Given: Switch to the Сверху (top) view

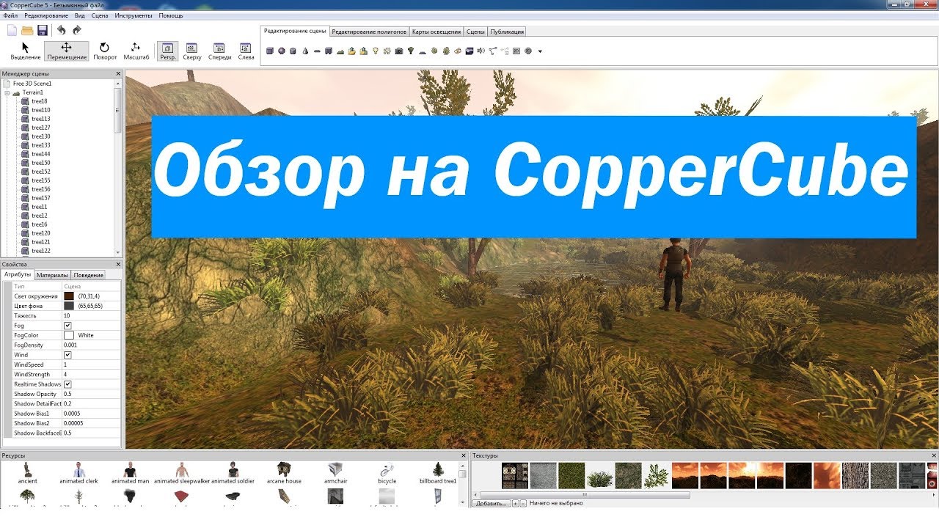Looking at the screenshot, I should point(192,51).
